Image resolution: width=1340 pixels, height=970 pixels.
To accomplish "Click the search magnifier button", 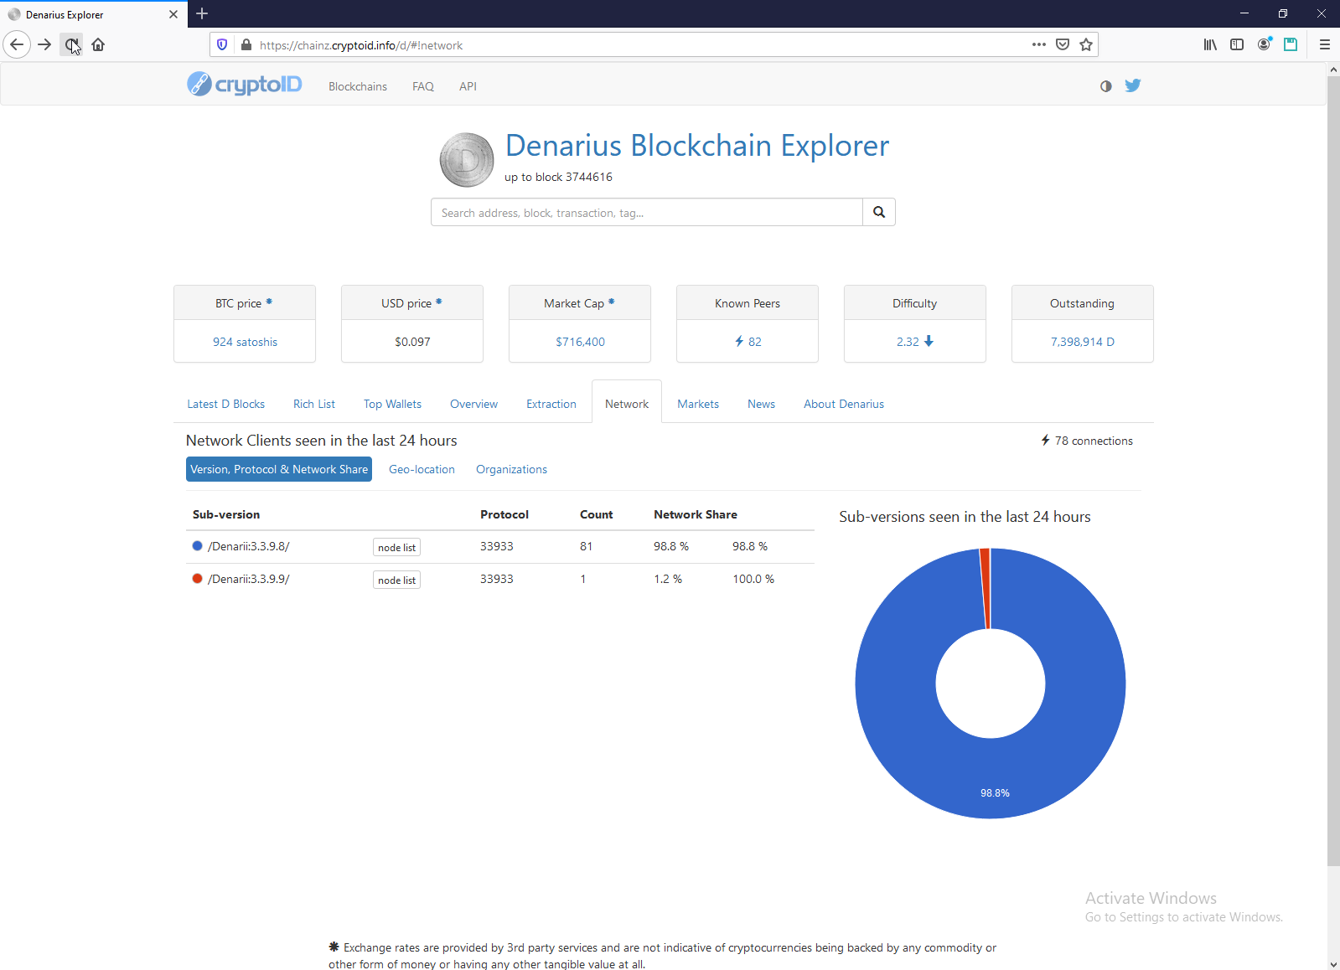I will (x=879, y=212).
